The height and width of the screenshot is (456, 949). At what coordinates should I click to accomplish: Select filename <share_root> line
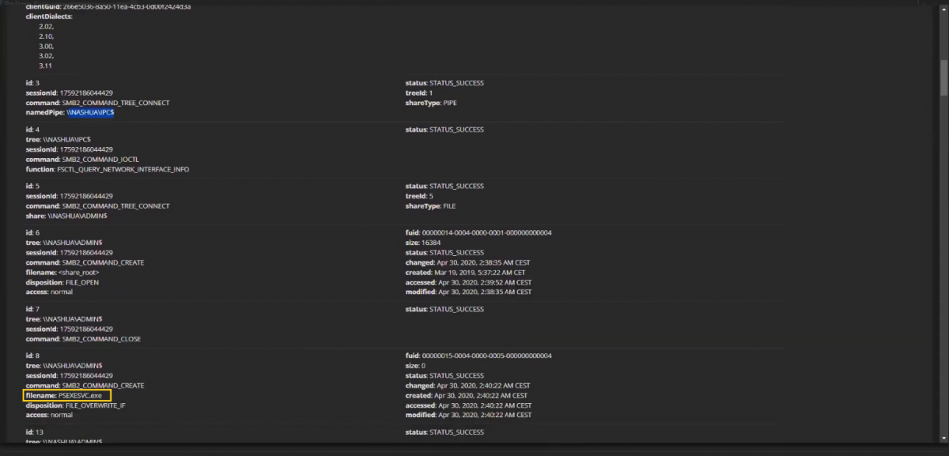tap(62, 273)
